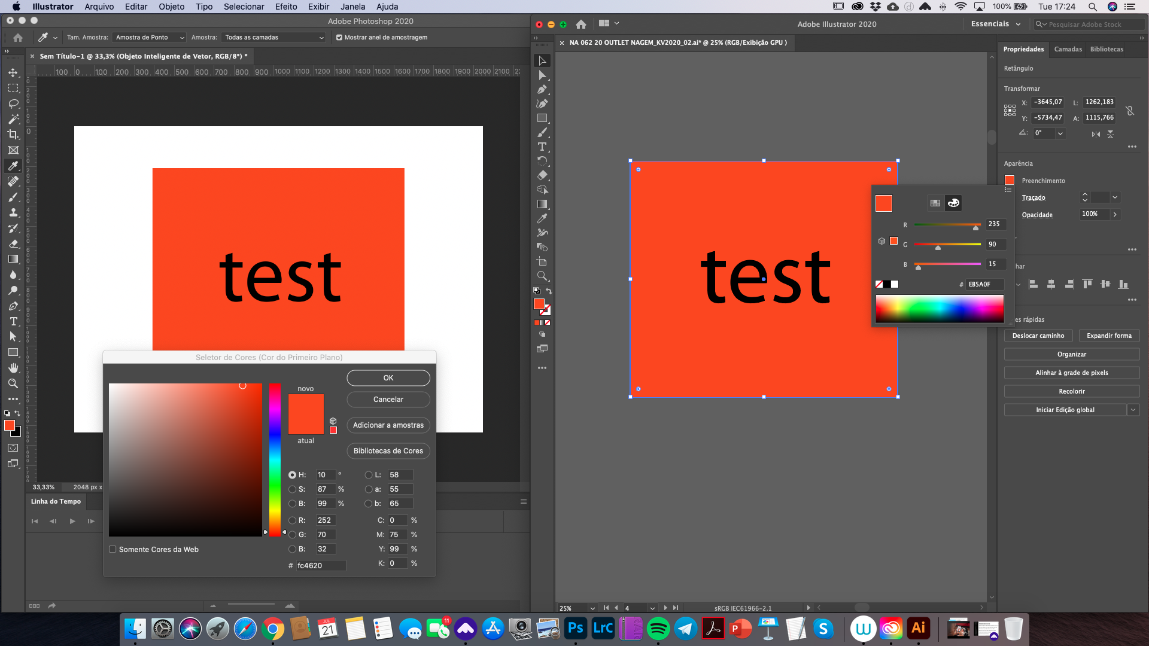The image size is (1149, 646).
Task: Select the S radio button in Color Picker
Action: [x=293, y=489]
